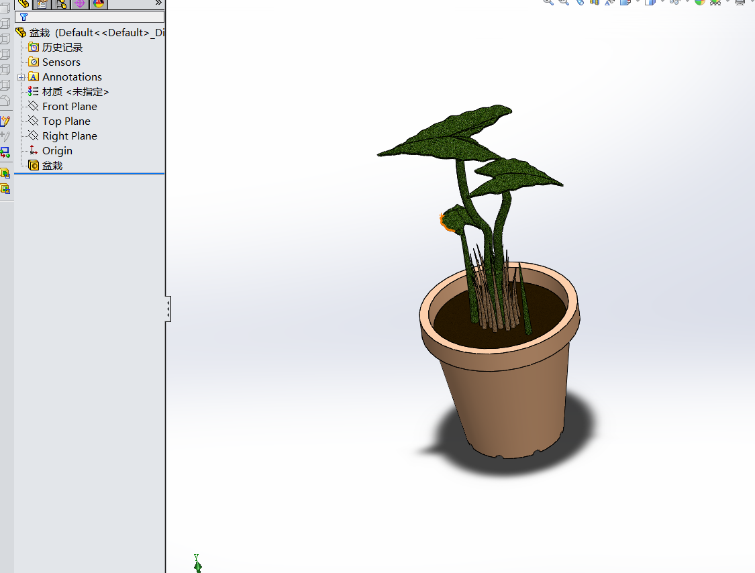Select Front Plane in the tree
This screenshot has width=755, height=573.
pos(62,107)
